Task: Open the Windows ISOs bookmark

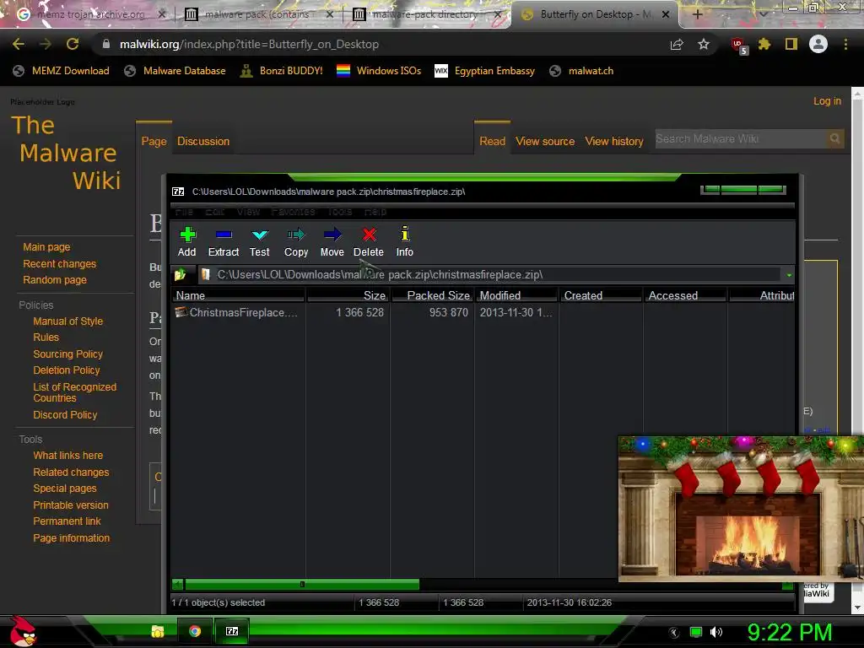Action: pyautogui.click(x=379, y=71)
